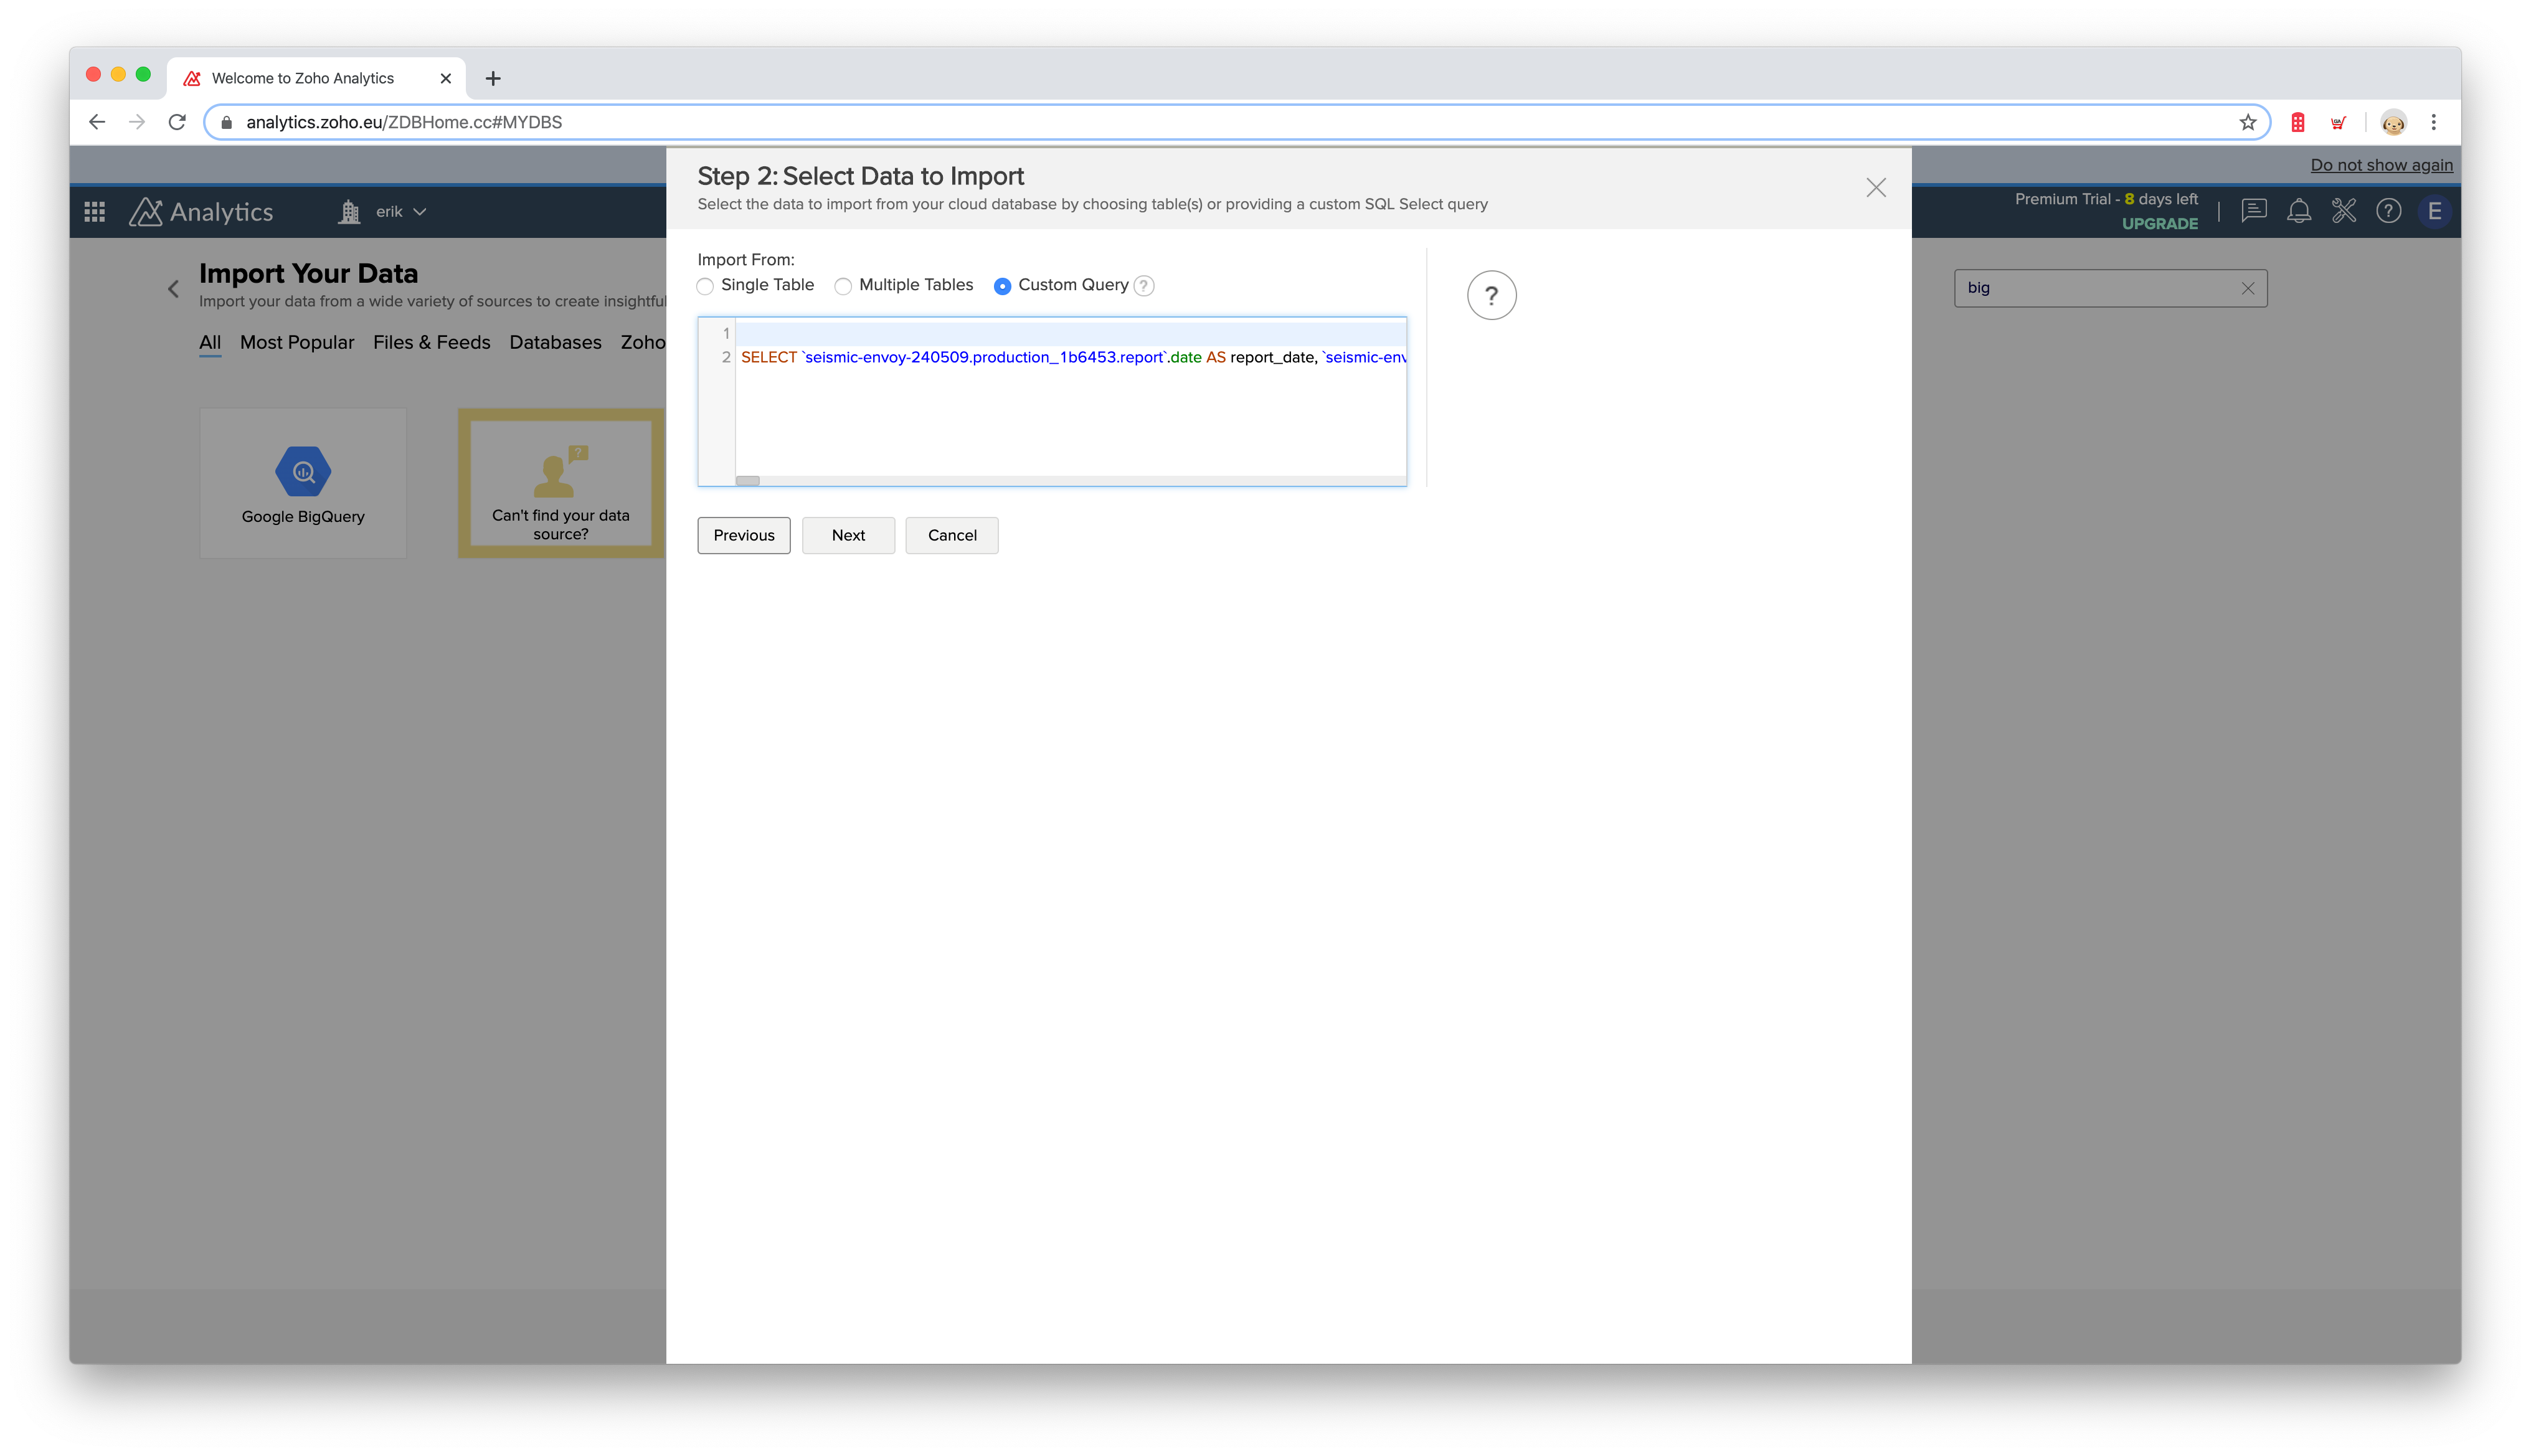The width and height of the screenshot is (2531, 1456).
Task: Switch to the Files & Feeds tab
Action: point(431,342)
